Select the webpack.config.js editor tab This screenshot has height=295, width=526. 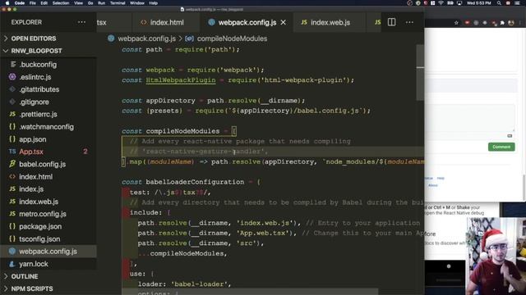[x=247, y=22]
